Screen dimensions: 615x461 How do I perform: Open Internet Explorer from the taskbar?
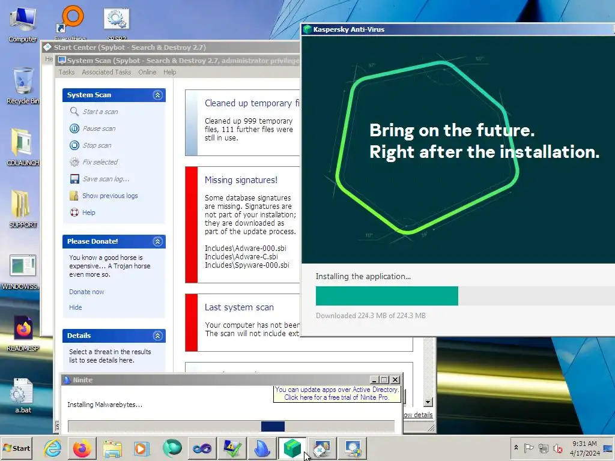pyautogui.click(x=52, y=448)
